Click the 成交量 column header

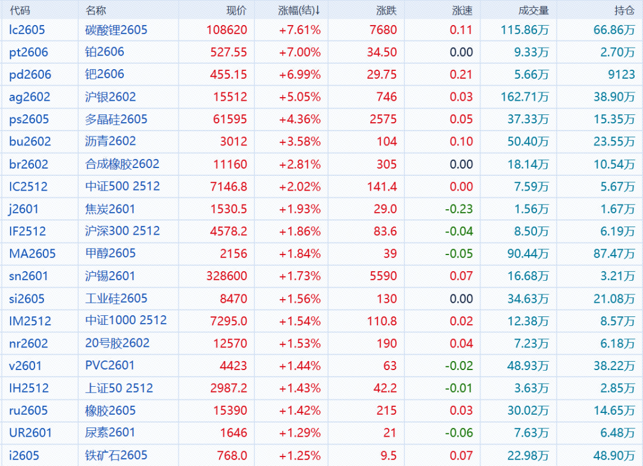533,11
